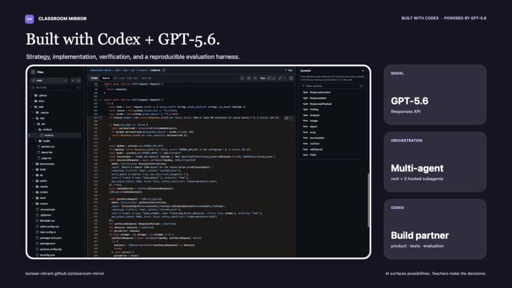Close the Symbols panel
512x288 pixels.
pyautogui.click(x=363, y=71)
